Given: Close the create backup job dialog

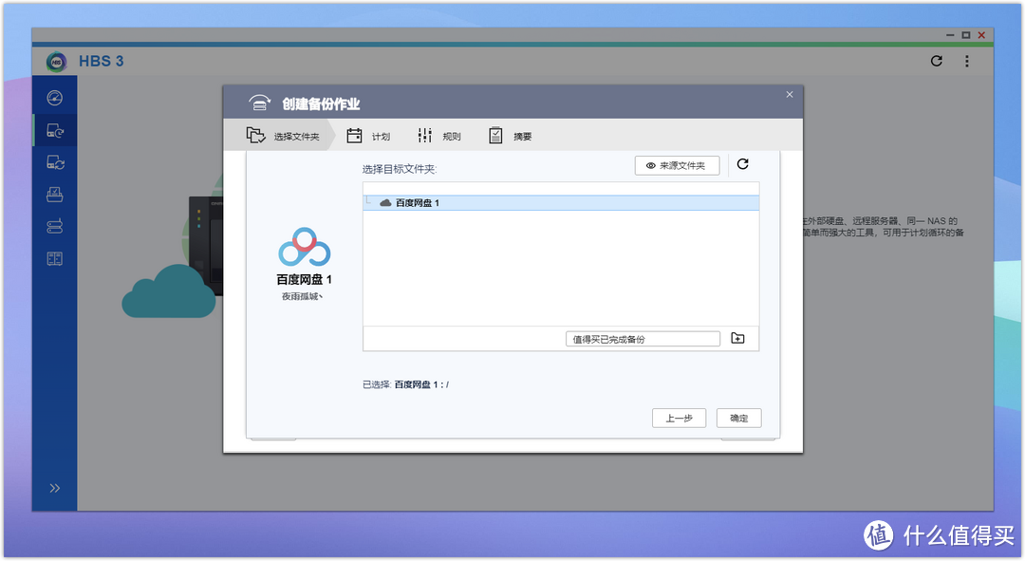Looking at the screenshot, I should tap(789, 94).
